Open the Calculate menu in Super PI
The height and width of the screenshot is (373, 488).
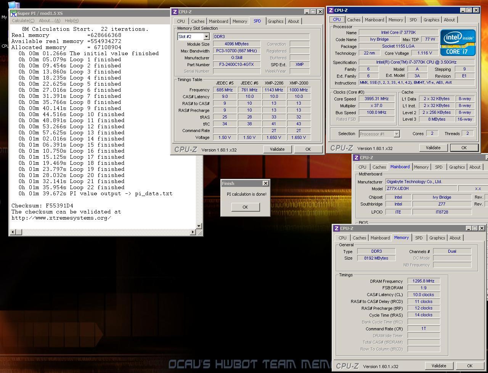pos(23,21)
